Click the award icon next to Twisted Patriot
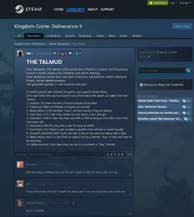194x217 pixels. pos(73,203)
